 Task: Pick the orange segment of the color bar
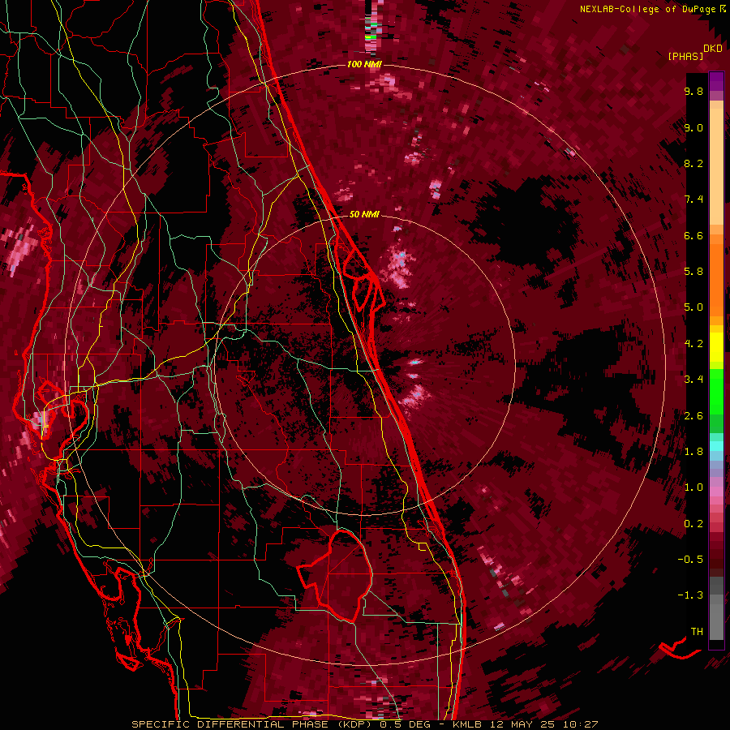(716, 280)
